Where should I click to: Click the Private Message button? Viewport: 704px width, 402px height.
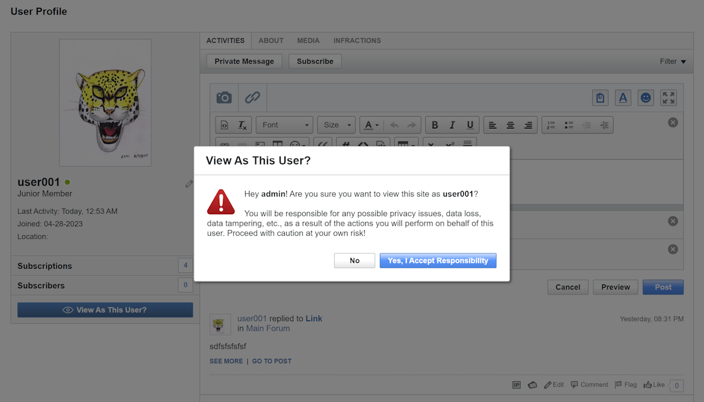tap(244, 61)
